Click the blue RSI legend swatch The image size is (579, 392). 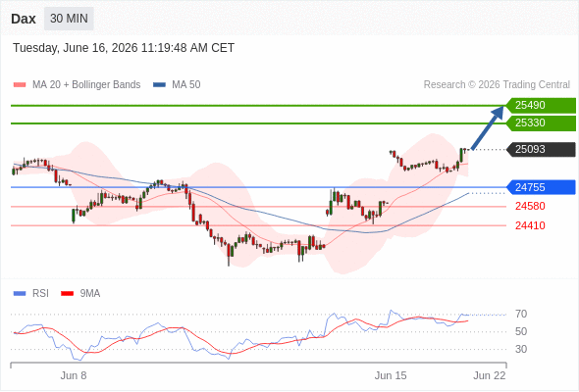coord(20,294)
